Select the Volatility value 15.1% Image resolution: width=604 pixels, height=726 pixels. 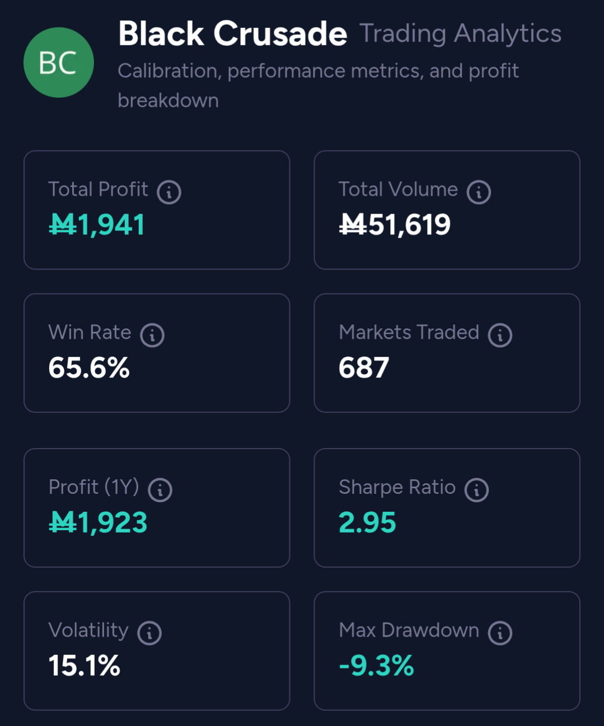point(85,666)
